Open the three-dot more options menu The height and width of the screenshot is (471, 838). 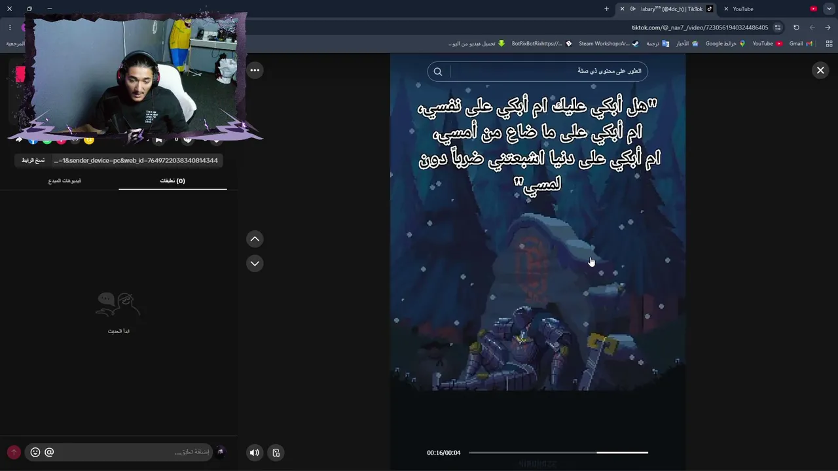pos(255,70)
